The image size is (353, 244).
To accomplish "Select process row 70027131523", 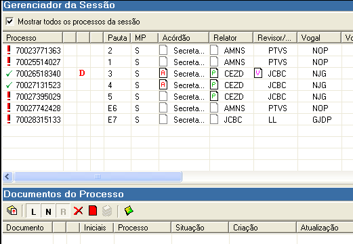I will pos(176,85).
